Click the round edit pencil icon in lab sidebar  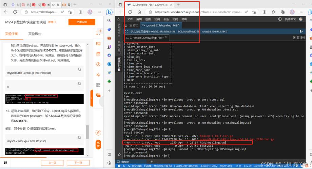pos(98,132)
